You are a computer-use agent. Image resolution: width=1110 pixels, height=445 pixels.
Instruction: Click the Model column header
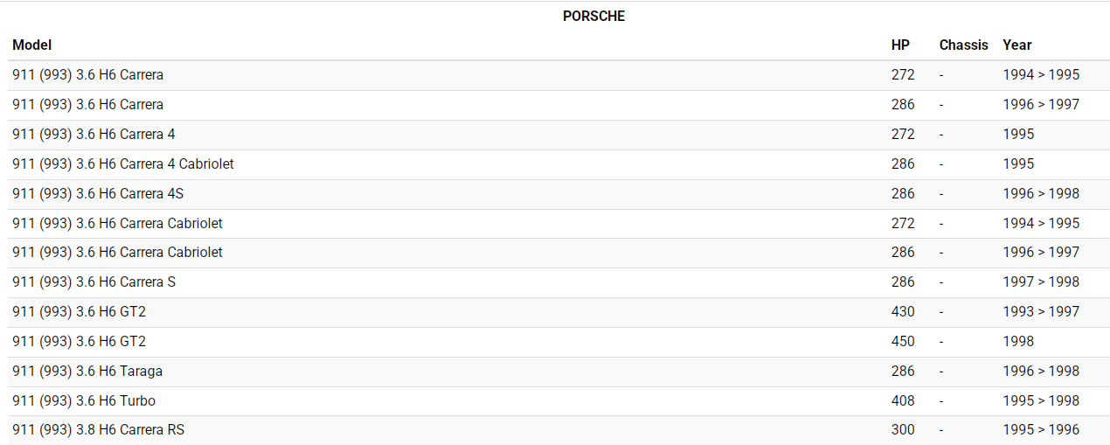[32, 45]
